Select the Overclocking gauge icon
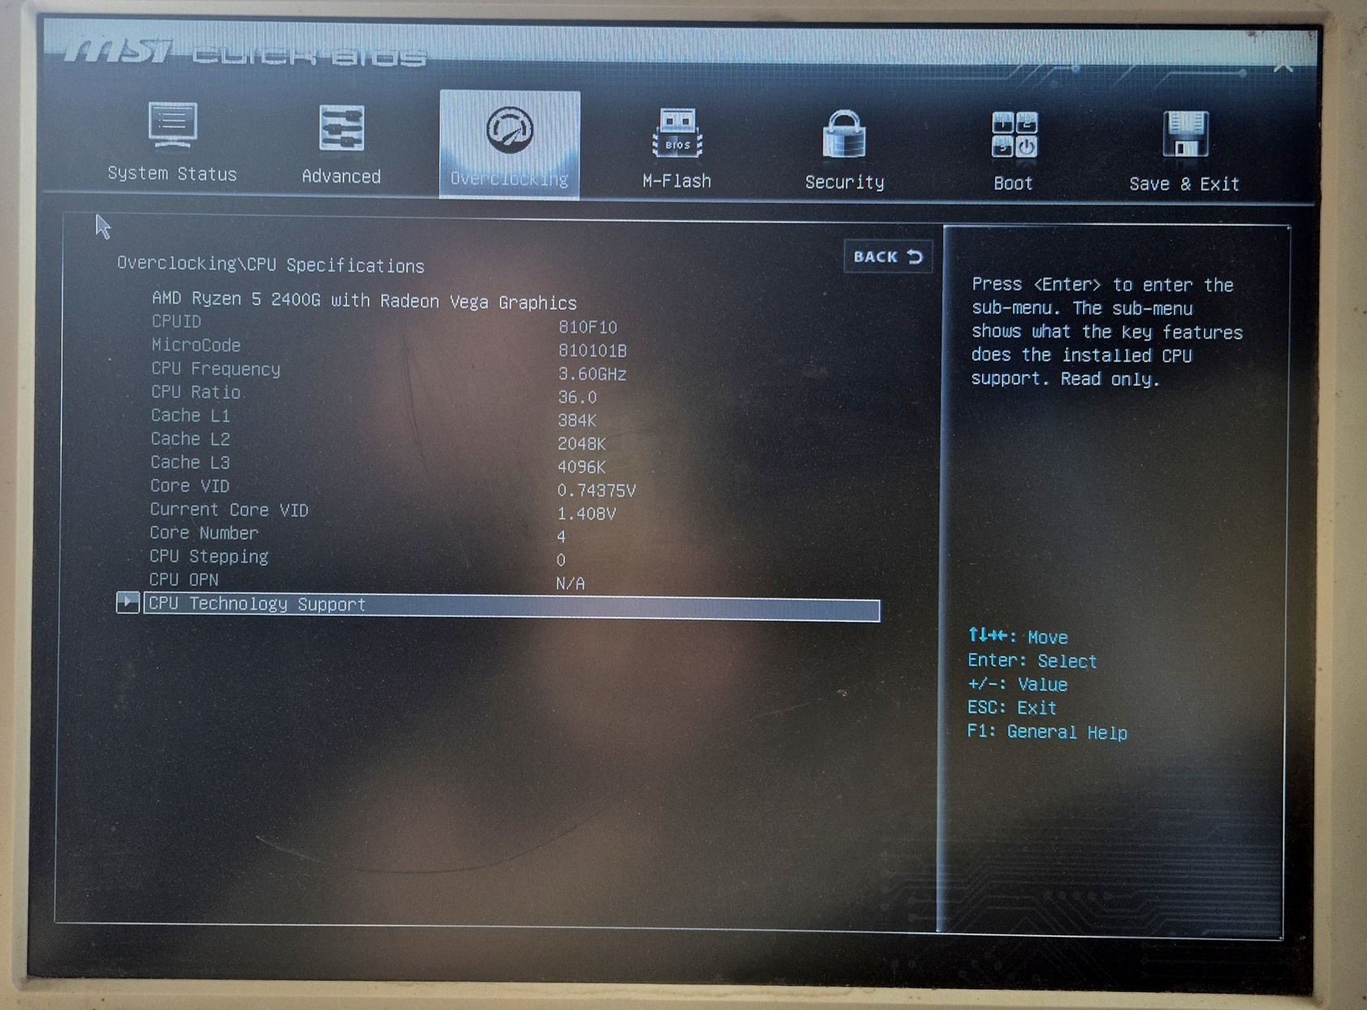Viewport: 1367px width, 1010px height. (x=510, y=130)
